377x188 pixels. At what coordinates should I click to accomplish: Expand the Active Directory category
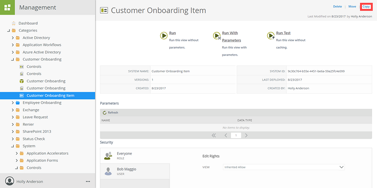(x=13, y=38)
